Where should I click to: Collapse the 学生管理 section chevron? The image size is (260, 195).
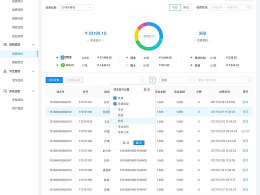pos(33,71)
